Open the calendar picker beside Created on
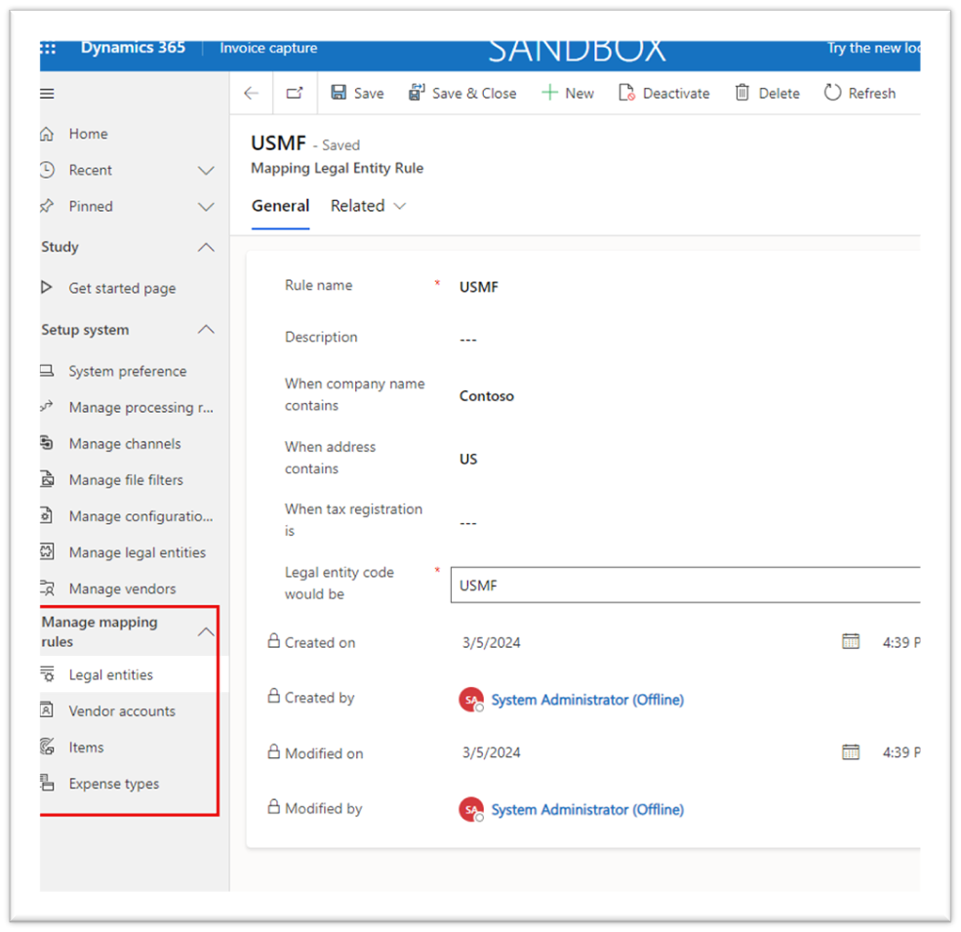 click(850, 642)
